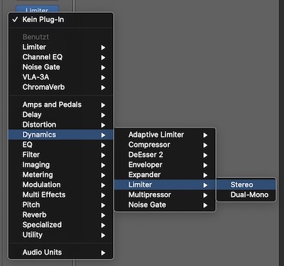Image resolution: width=284 pixels, height=266 pixels.
Task: Expand arrow next to Reverb
Action: (x=103, y=216)
